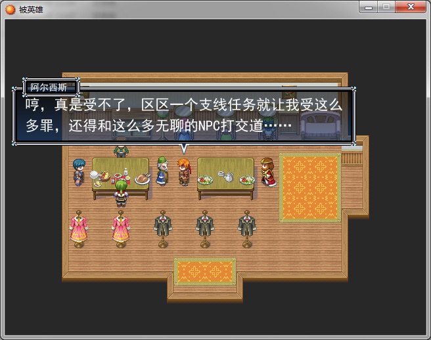Screen dimensions: 431x340
Task: Click the small orange doormat at the exit
Action: coord(205,272)
